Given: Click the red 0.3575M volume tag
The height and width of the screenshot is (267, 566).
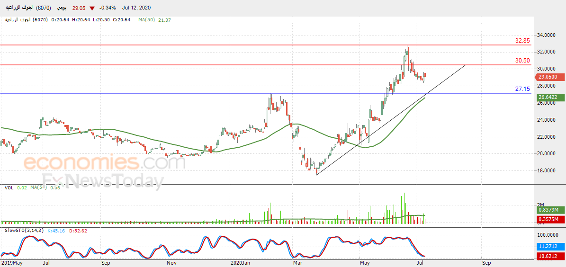Looking at the screenshot, I should pos(550,219).
